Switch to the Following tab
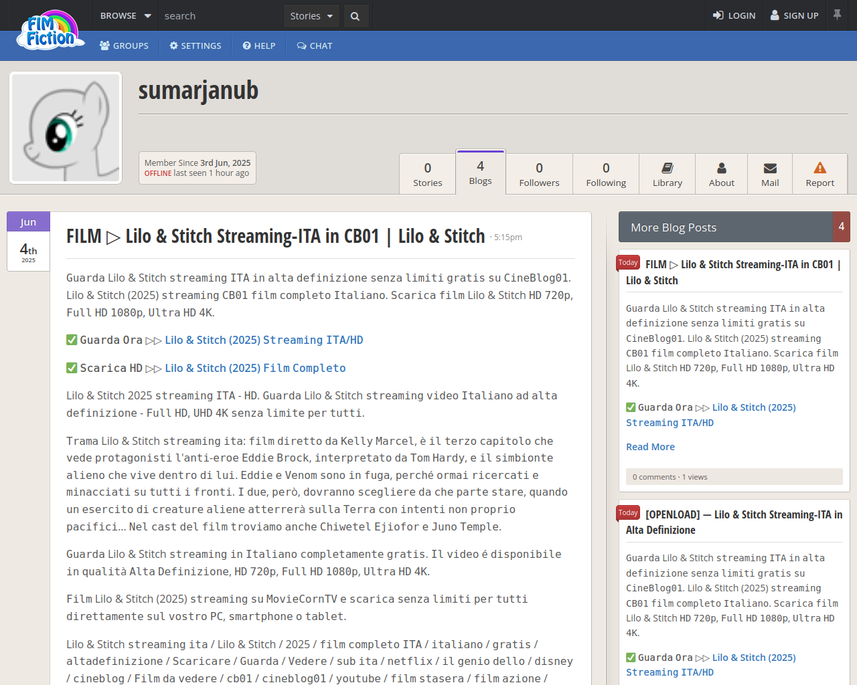 click(x=606, y=174)
